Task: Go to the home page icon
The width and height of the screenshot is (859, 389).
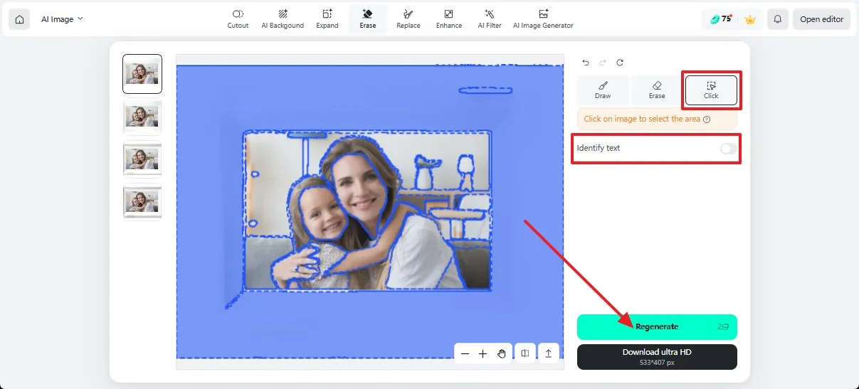Action: [x=19, y=19]
